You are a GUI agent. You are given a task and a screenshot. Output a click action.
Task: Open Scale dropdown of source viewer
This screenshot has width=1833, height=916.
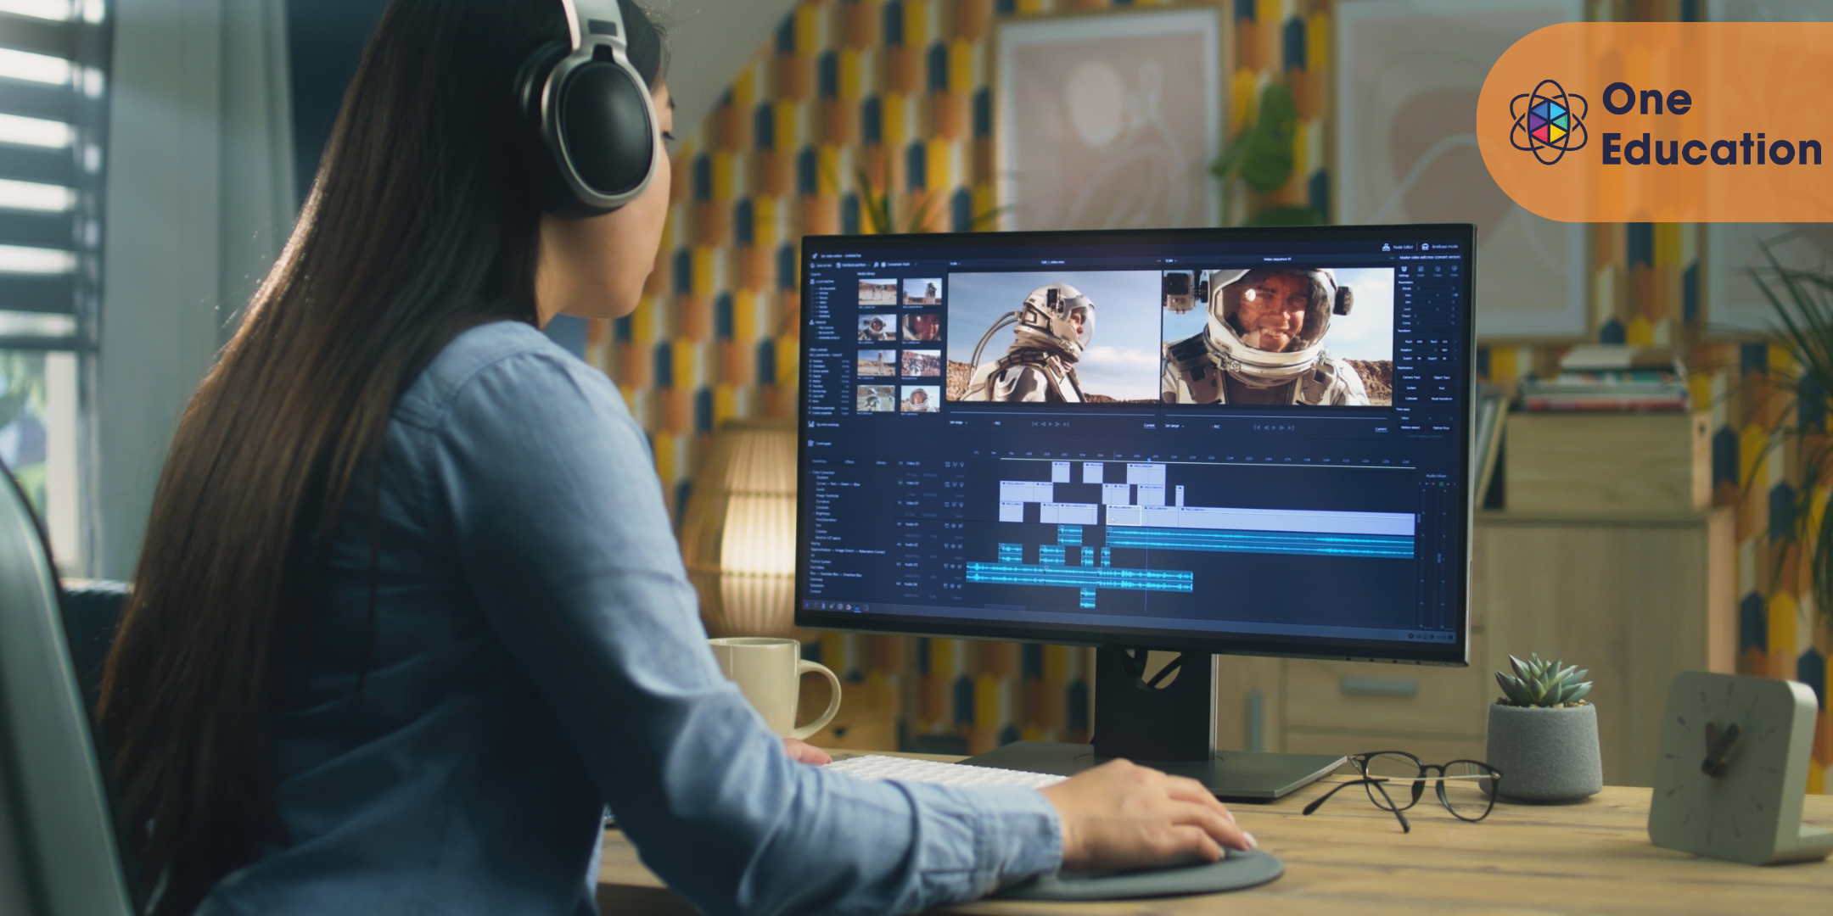pos(956,264)
